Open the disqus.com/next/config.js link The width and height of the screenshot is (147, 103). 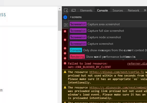point(116,72)
